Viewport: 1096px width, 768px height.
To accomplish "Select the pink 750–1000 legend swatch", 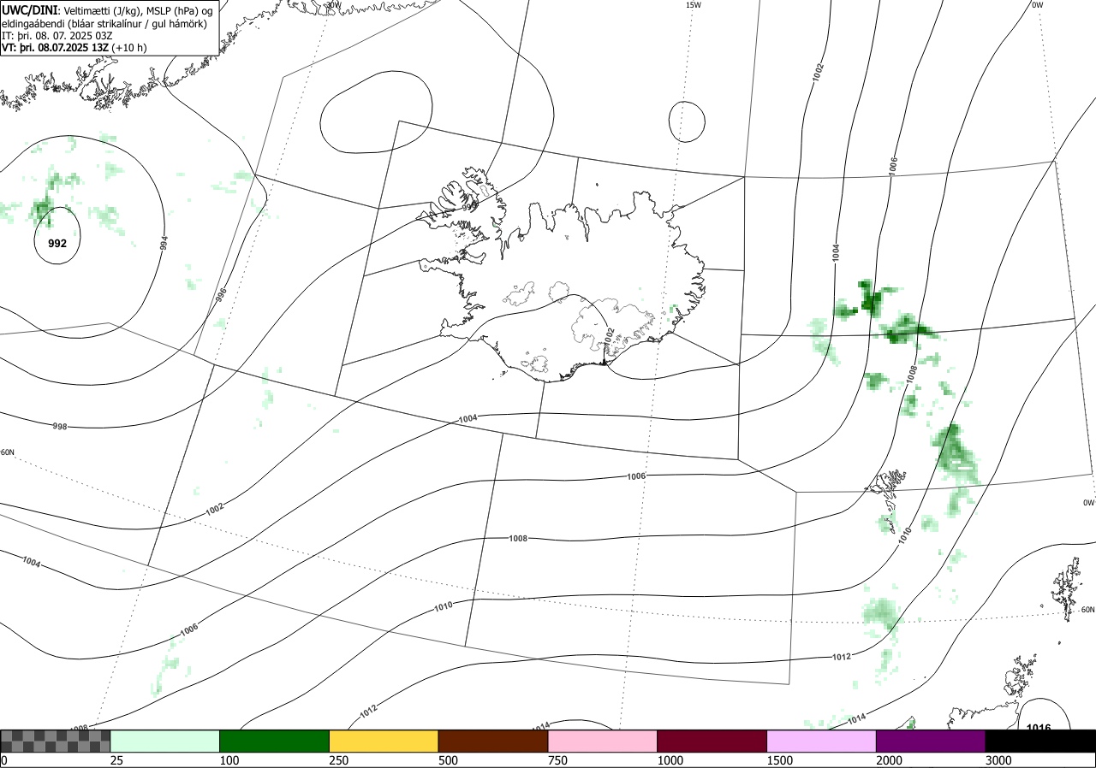I will [x=603, y=741].
